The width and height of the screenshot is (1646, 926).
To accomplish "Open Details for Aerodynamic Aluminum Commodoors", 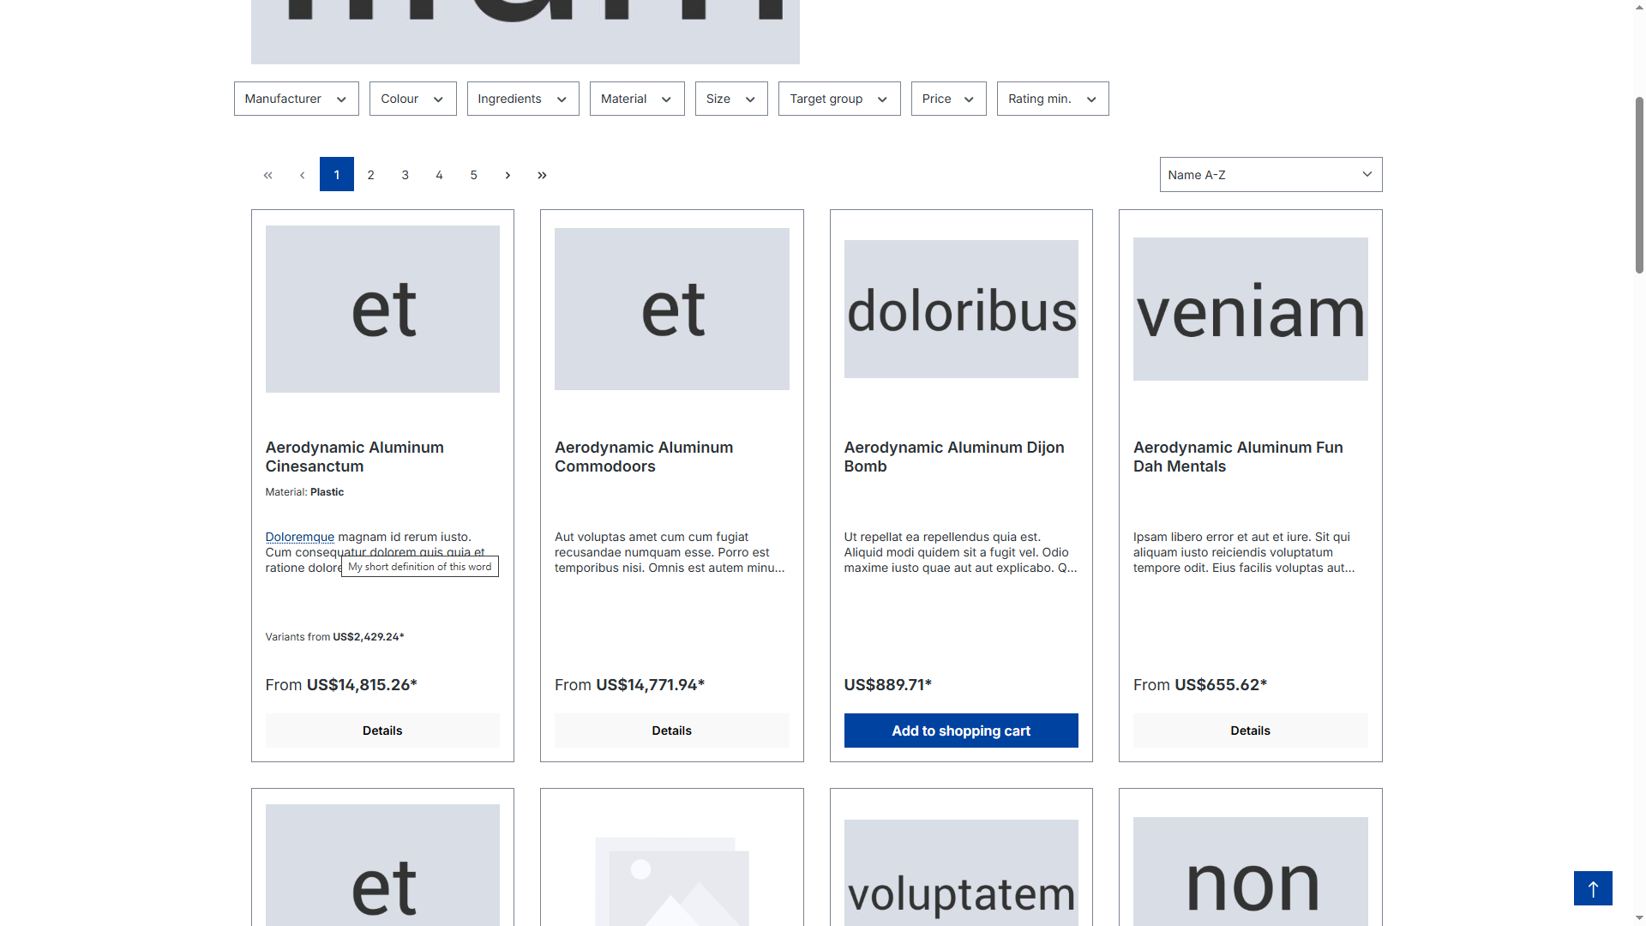I will (671, 731).
